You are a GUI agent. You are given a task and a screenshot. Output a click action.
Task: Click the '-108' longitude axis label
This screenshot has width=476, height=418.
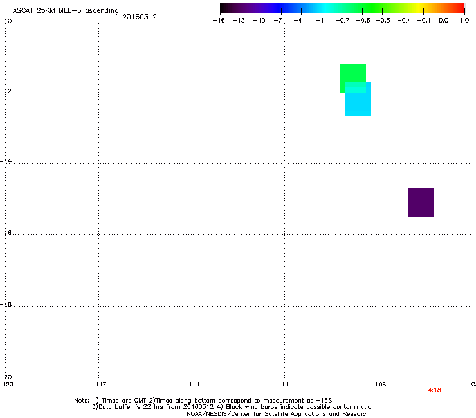pos(378,385)
